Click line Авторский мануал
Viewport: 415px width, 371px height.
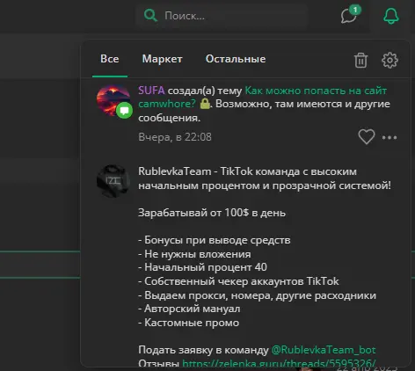click(x=189, y=309)
